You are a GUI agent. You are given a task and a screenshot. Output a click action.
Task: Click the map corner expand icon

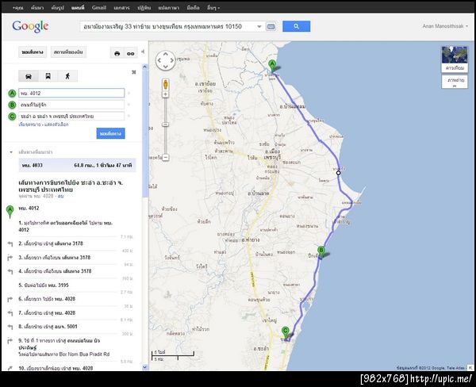[x=470, y=368]
